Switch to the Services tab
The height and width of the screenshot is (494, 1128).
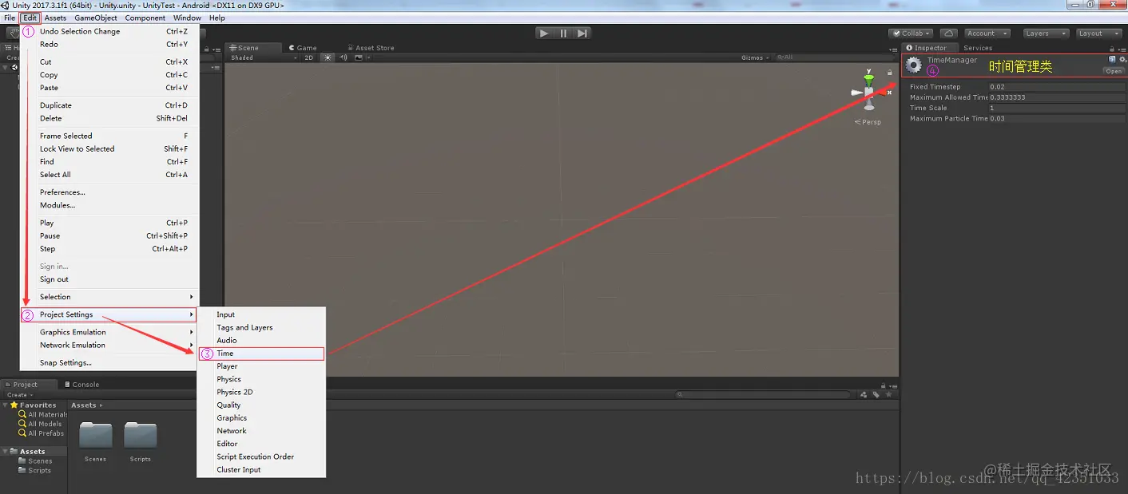click(977, 48)
